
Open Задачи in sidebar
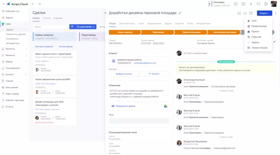(9, 18)
